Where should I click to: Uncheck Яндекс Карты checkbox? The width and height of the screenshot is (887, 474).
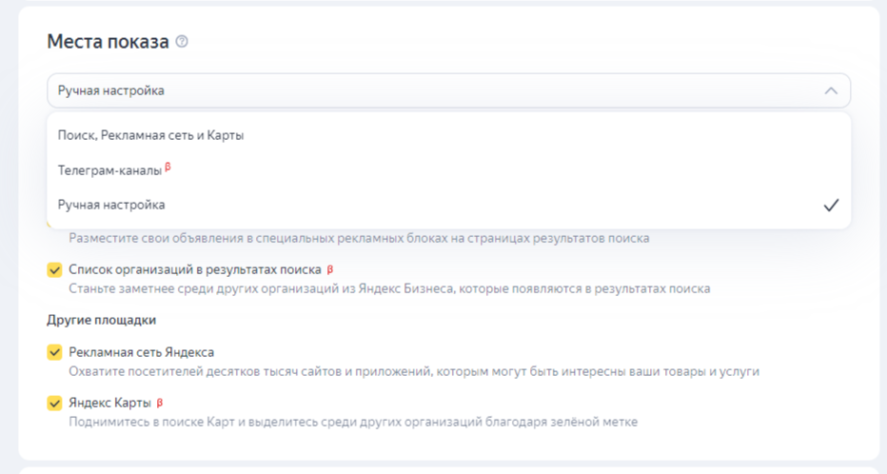pos(54,404)
